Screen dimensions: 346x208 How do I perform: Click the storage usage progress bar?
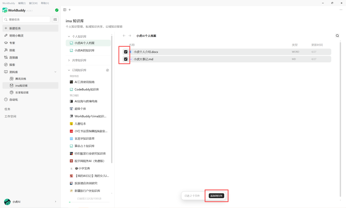tap(89, 202)
